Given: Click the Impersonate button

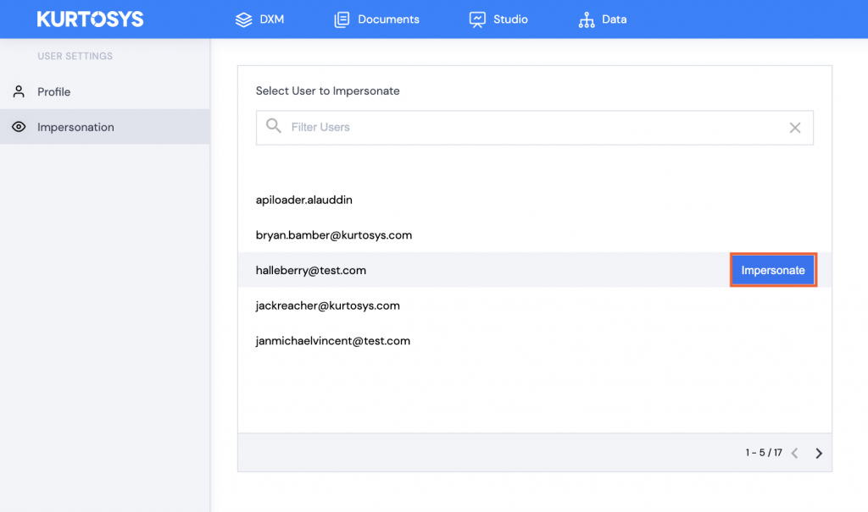Looking at the screenshot, I should pos(773,270).
